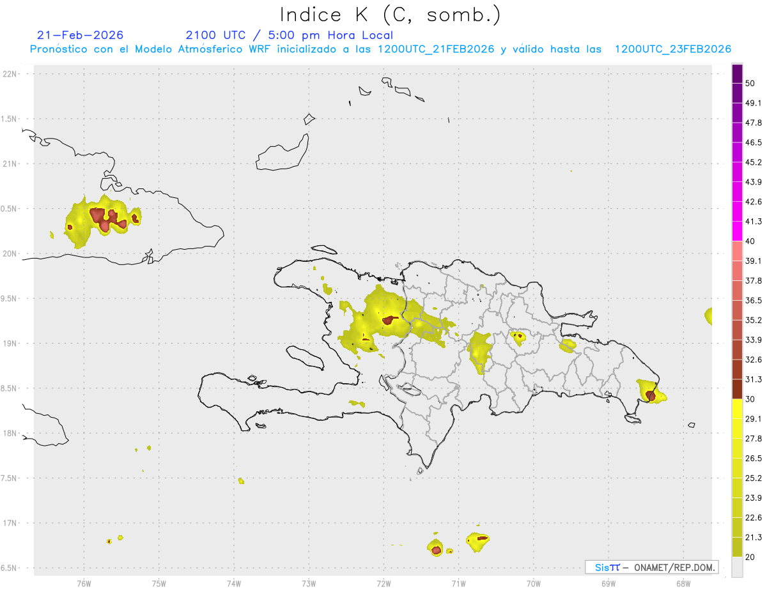Click the "69W" longitude label
The width and height of the screenshot is (767, 592).
(x=608, y=583)
